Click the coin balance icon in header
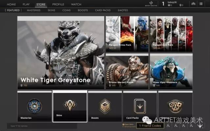 click(180, 5)
